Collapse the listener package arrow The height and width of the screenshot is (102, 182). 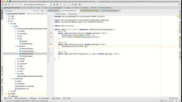16,46
